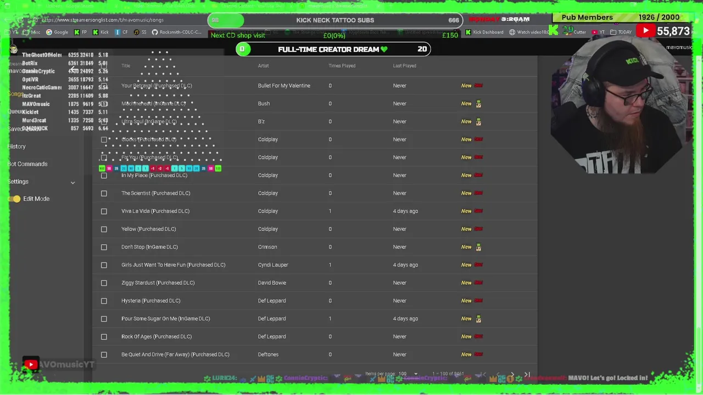The height and width of the screenshot is (395, 703).
Task: Open the SS bookmark
Action: (x=140, y=32)
